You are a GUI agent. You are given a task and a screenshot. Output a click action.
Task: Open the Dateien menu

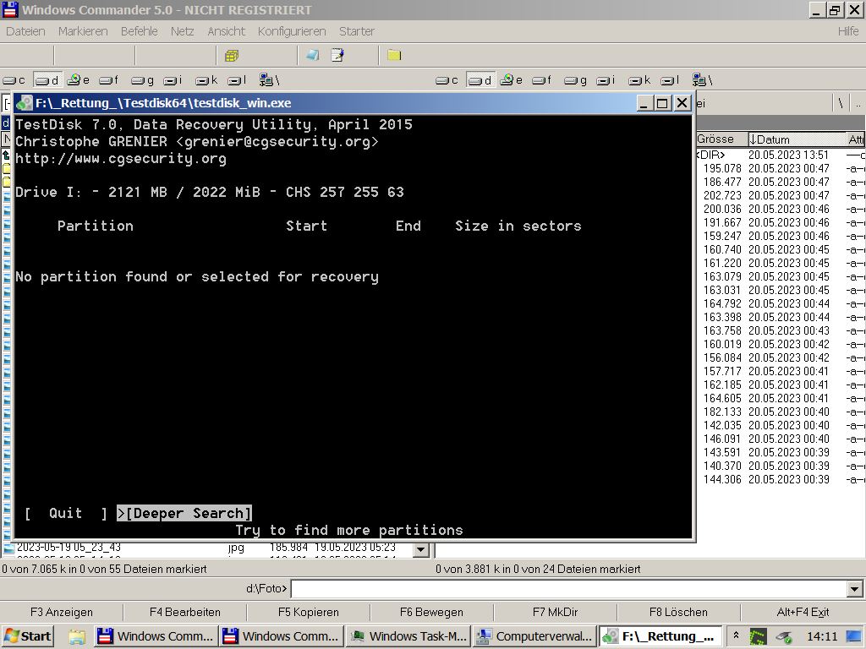(x=25, y=31)
